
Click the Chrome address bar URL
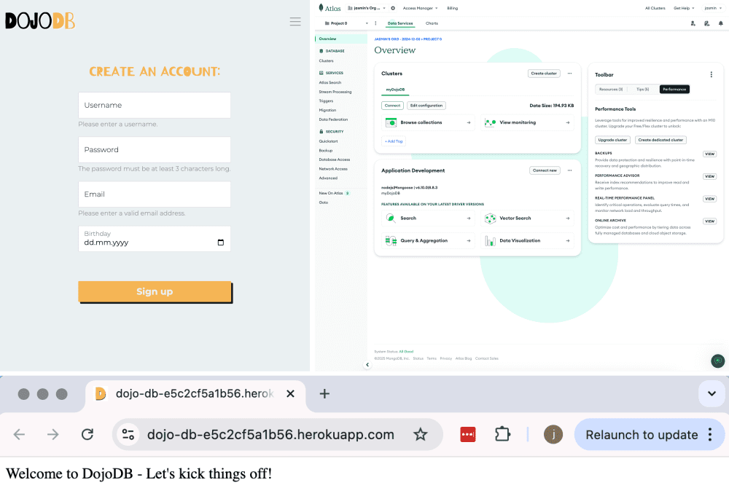pos(270,435)
